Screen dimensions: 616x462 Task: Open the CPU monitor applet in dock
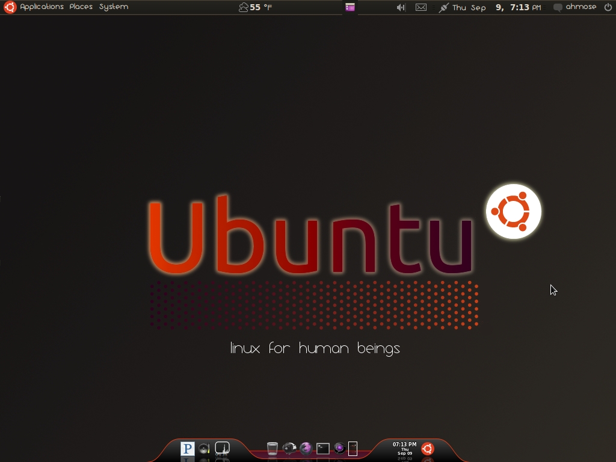(222, 448)
